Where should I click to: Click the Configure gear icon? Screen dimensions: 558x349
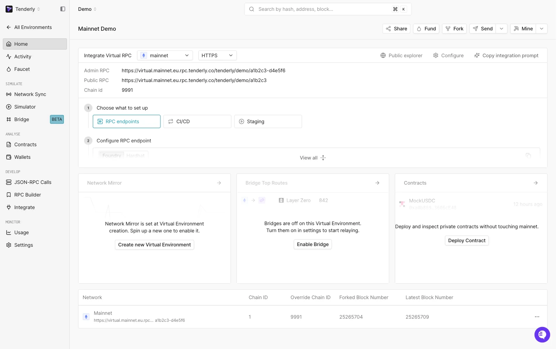click(436, 55)
